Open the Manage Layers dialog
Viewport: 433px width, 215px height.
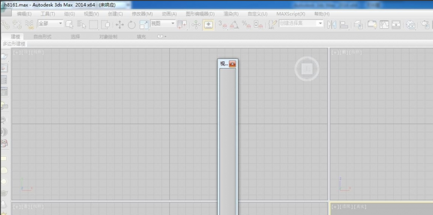(358, 25)
